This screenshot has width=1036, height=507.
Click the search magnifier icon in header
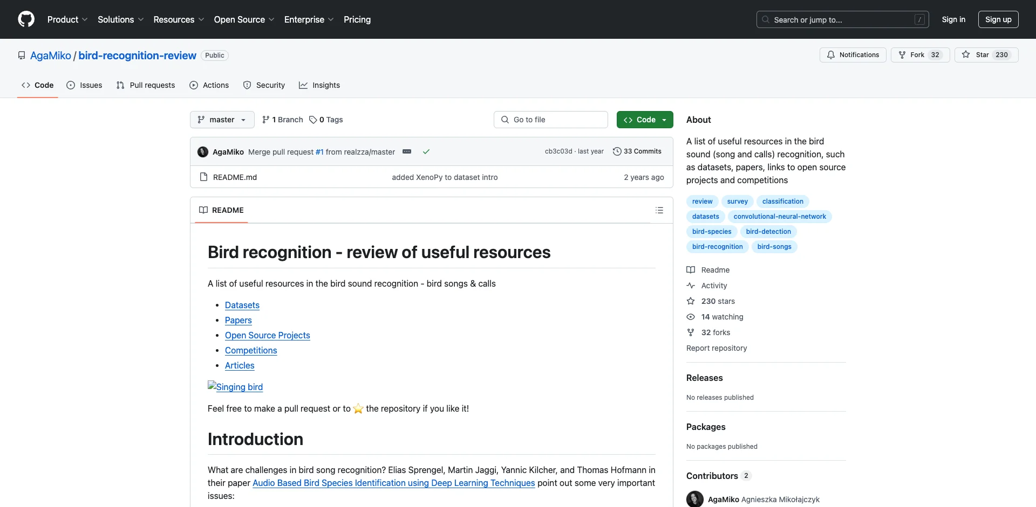[766, 19]
